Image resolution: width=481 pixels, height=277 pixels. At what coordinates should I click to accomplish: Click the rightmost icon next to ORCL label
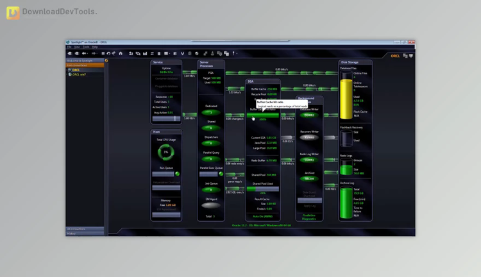[411, 56]
